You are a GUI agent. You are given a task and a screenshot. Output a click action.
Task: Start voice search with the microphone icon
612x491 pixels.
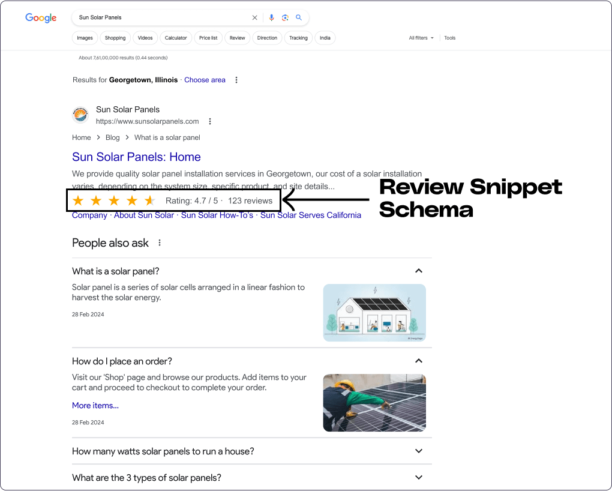click(x=272, y=17)
